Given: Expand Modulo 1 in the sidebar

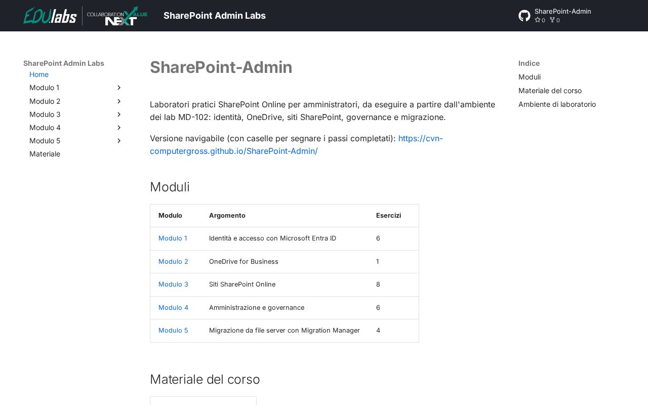Looking at the screenshot, I should click(x=119, y=88).
